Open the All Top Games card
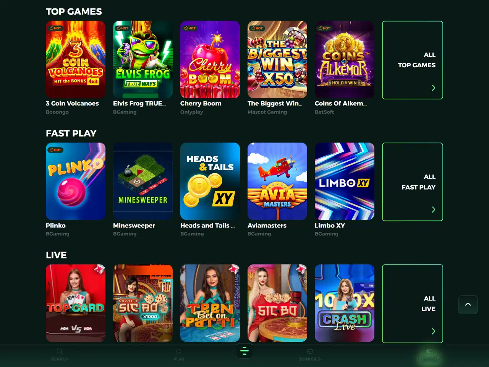This screenshot has height=367, width=489. pyautogui.click(x=413, y=60)
